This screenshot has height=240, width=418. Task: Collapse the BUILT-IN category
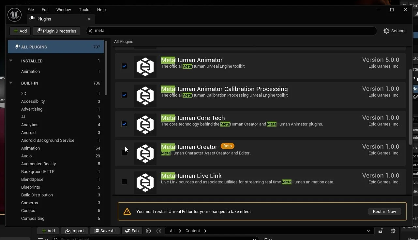click(x=11, y=83)
